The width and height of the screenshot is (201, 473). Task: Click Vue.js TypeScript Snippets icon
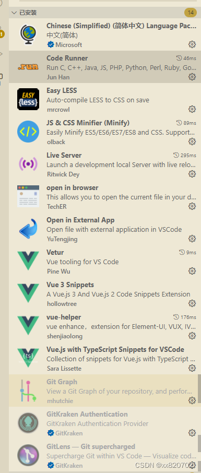28,358
